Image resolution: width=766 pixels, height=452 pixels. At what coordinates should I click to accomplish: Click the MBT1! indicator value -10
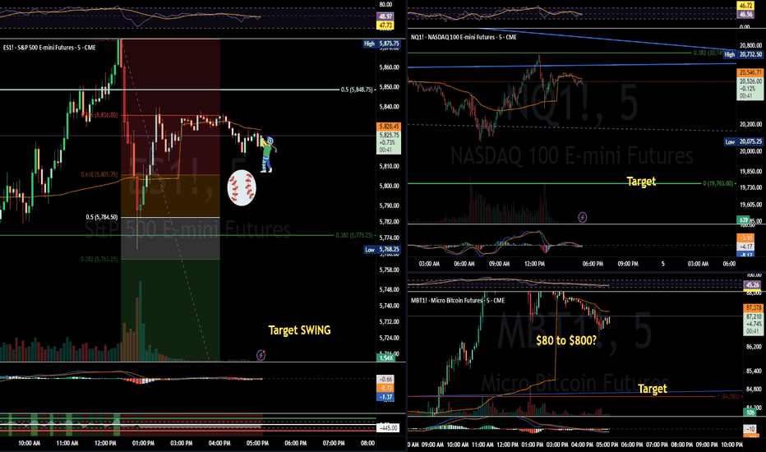click(x=751, y=429)
